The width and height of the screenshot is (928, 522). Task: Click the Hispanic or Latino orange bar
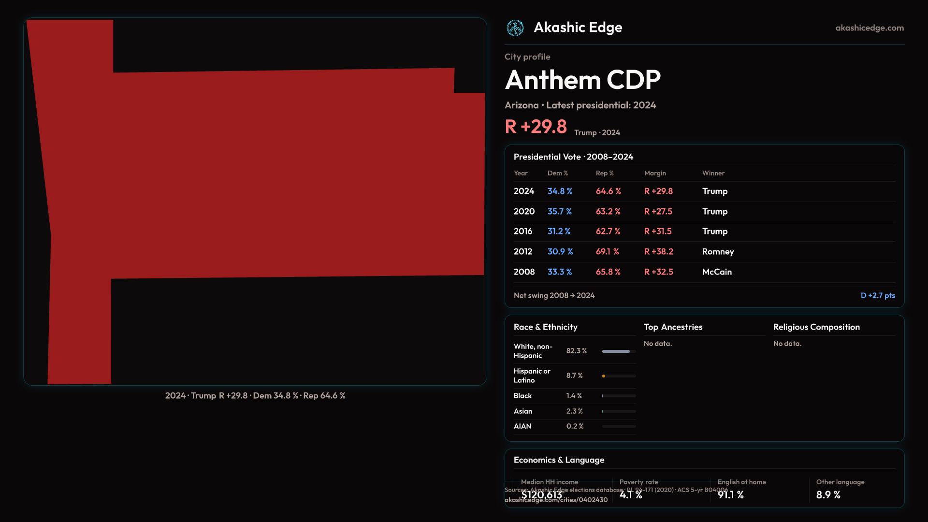(x=604, y=376)
